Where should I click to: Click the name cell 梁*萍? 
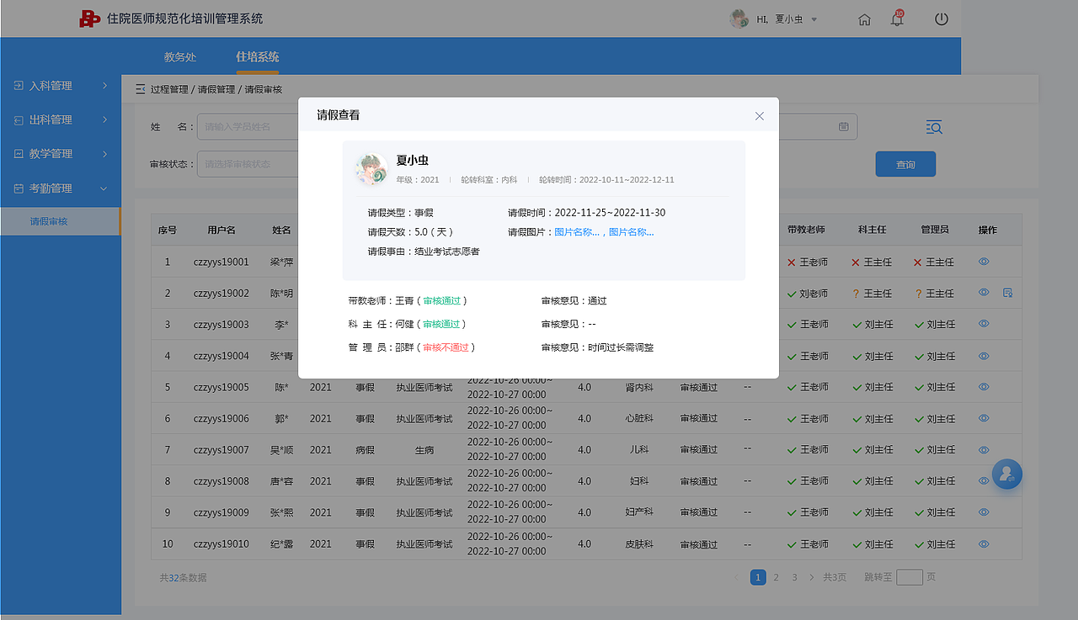[281, 262]
